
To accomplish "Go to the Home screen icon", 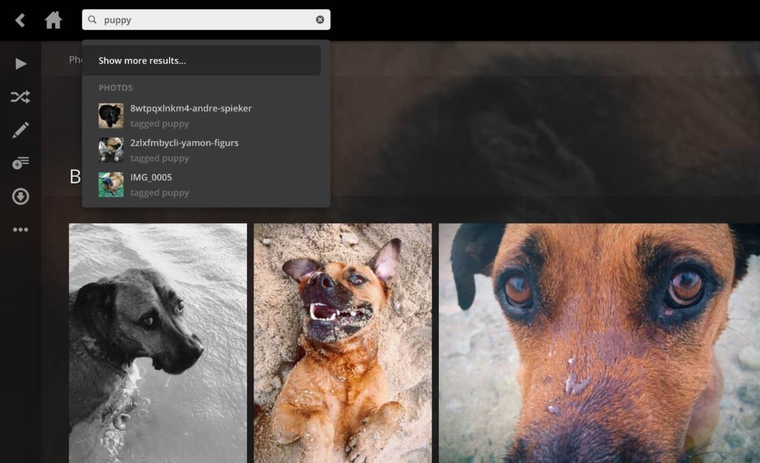I will 53,20.
